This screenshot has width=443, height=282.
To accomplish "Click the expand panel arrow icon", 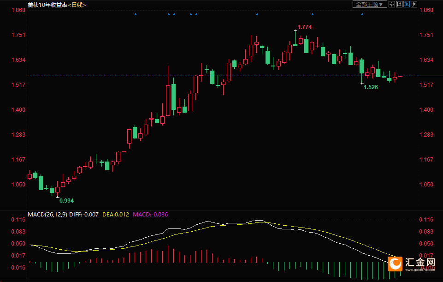I will pyautogui.click(x=414, y=4).
